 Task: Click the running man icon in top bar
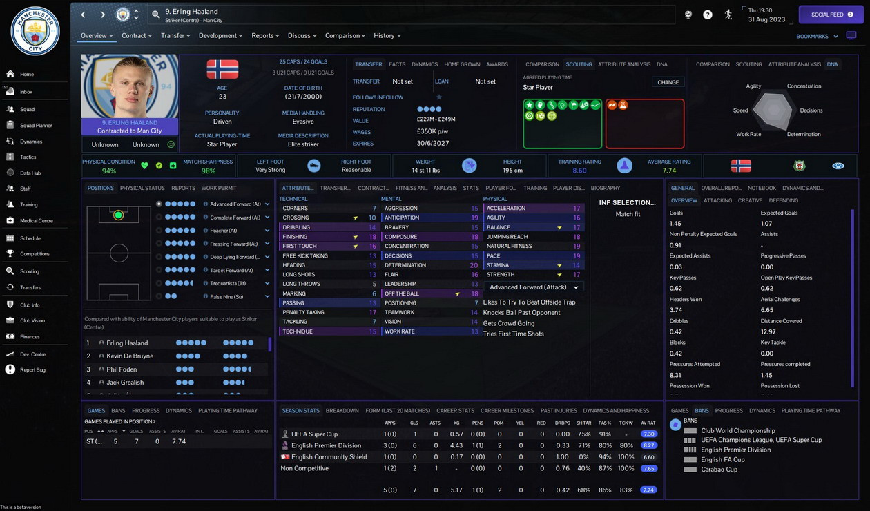click(728, 15)
